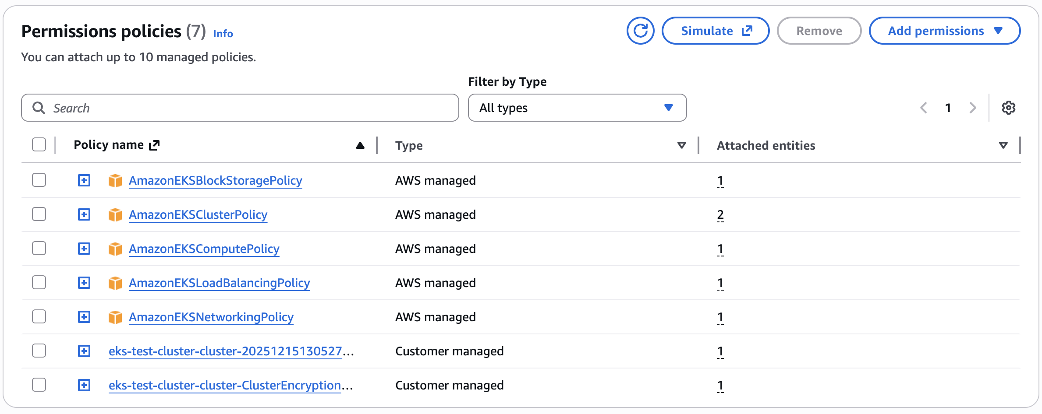
Task: Select the checkbox for eks-test-cluster-cluster-ClusterEncryption policy
Action: click(39, 385)
